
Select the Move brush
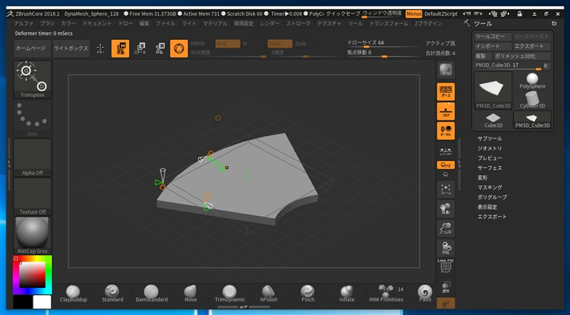click(190, 294)
